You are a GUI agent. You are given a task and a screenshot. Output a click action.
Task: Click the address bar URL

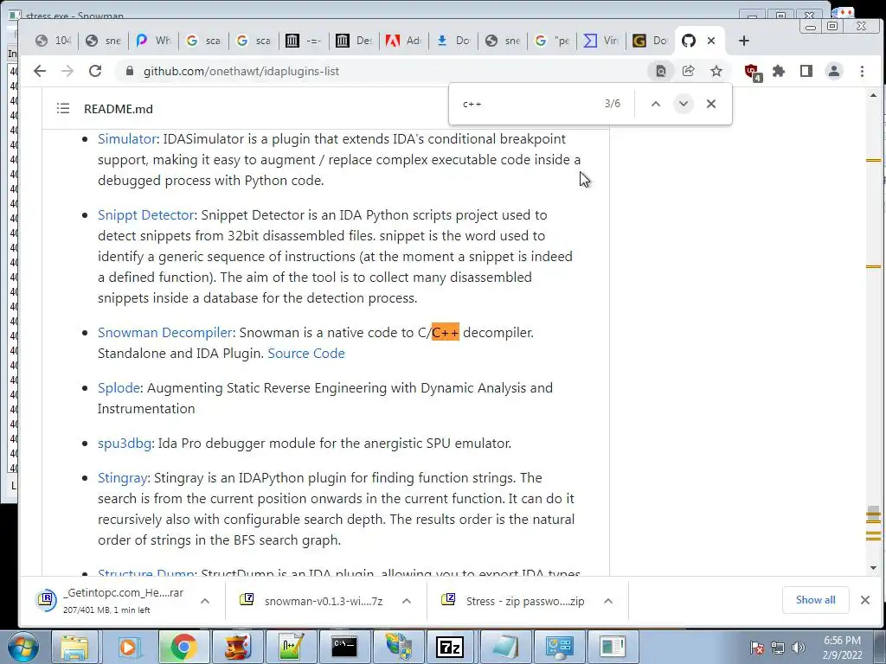pos(241,71)
